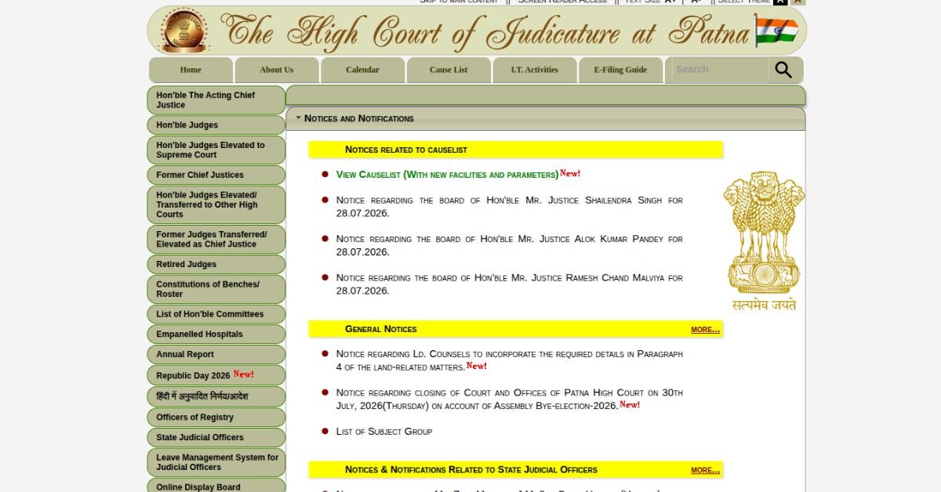The image size is (941, 492).
Task: Open the Cause List menu tab
Action: click(x=449, y=70)
